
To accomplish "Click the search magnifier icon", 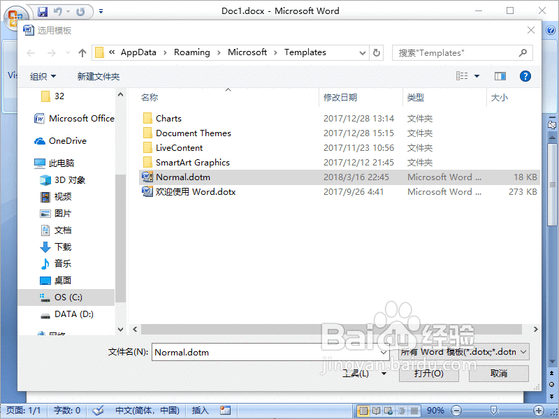I will click(523, 53).
